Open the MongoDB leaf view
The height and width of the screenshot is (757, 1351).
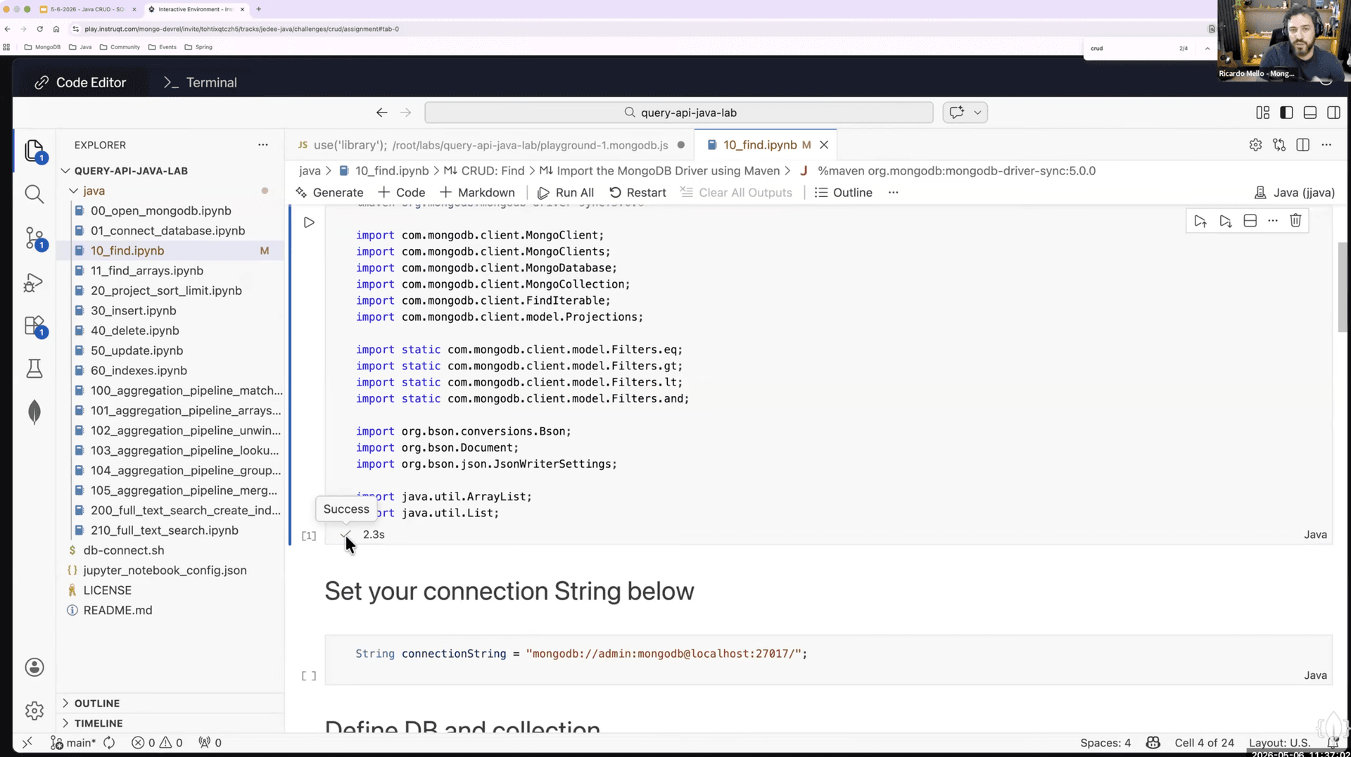point(34,412)
